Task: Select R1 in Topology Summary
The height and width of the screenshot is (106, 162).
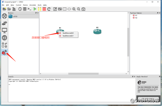Action: 136,16
